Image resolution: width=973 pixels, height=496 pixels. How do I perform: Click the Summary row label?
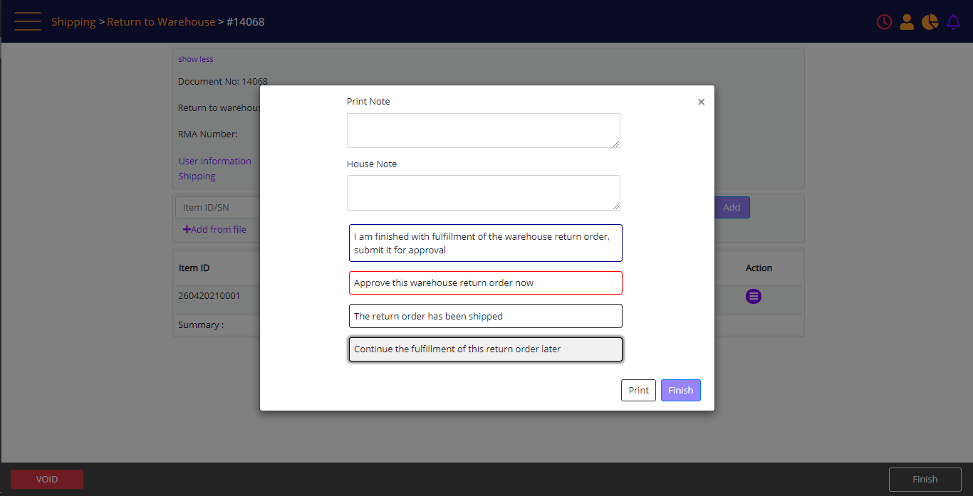coord(201,324)
